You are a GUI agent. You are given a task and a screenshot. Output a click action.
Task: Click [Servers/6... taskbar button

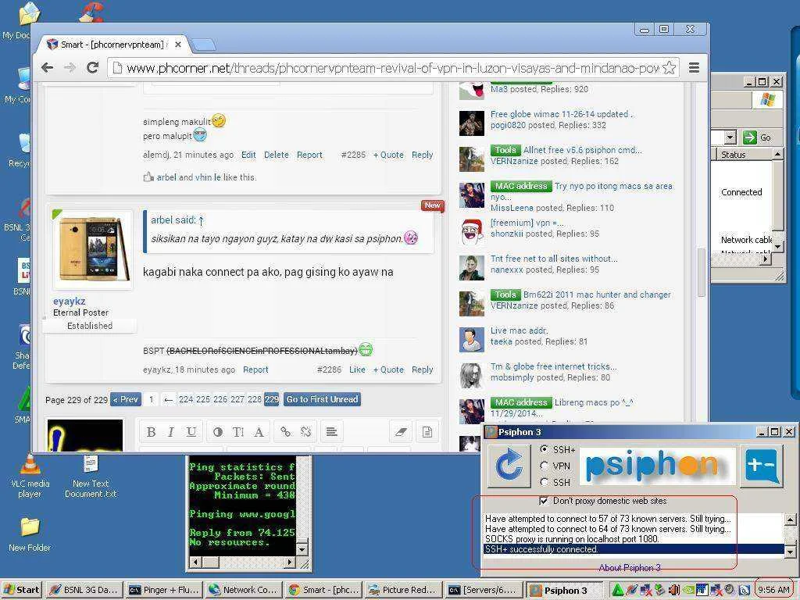[x=483, y=590]
